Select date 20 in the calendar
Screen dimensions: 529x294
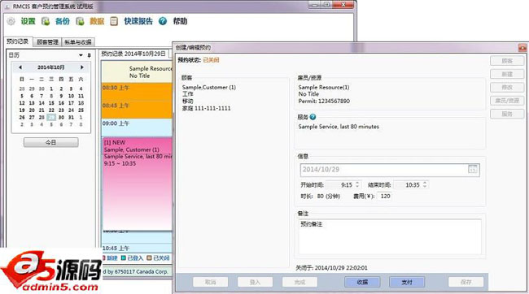[x=32, y=110]
